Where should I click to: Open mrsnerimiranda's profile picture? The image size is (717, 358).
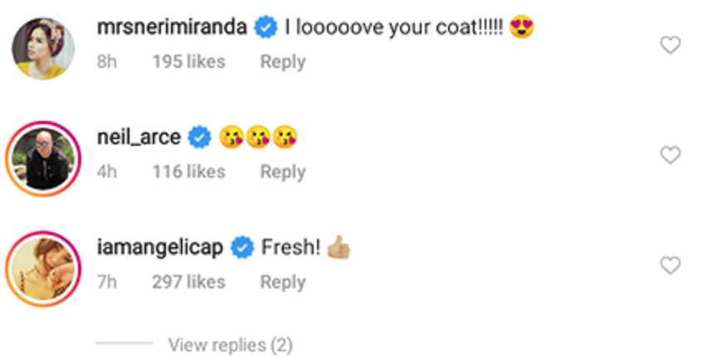coord(43,48)
